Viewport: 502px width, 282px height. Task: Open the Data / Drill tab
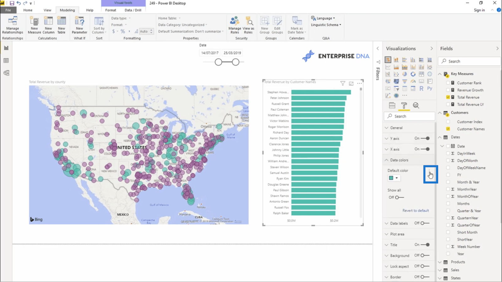133,10
